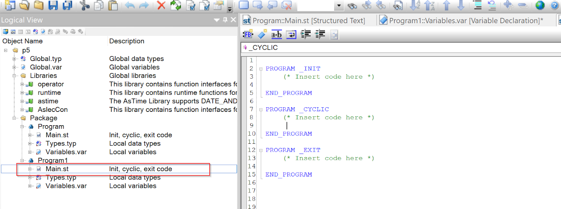Open Help with question mark icon
The height and width of the screenshot is (209, 561).
coord(554,5)
